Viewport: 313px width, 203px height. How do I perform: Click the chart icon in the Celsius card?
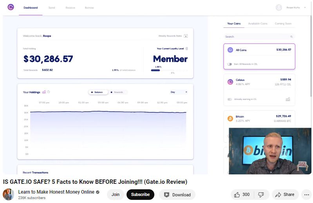click(288, 99)
